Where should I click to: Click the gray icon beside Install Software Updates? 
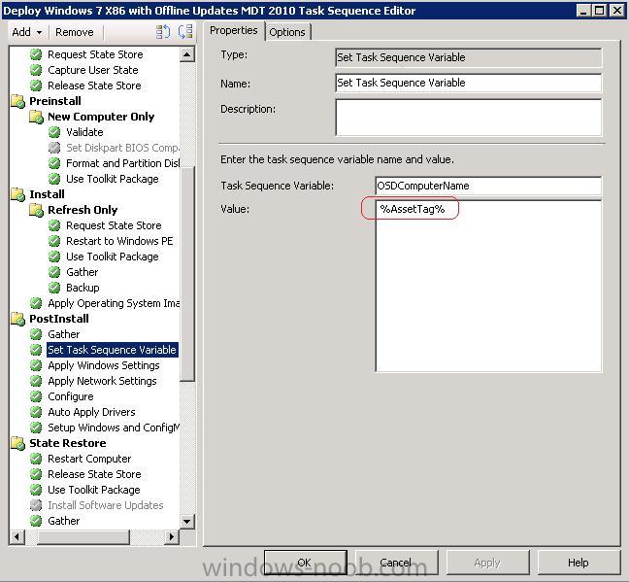36,505
